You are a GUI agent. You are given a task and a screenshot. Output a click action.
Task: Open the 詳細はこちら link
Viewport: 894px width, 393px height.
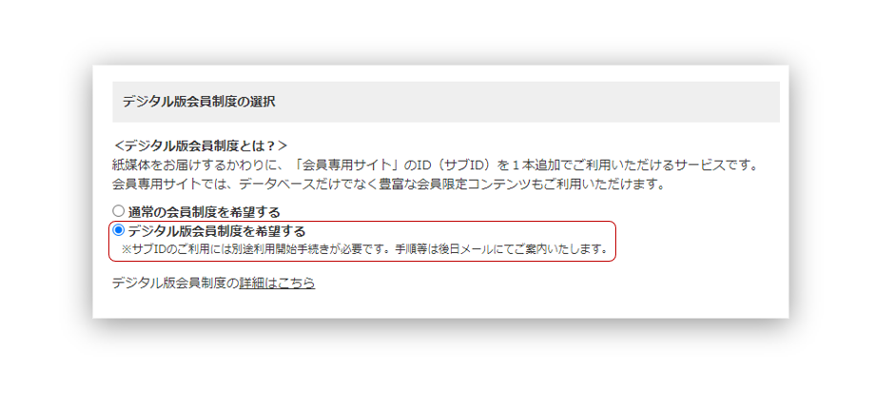click(x=277, y=283)
